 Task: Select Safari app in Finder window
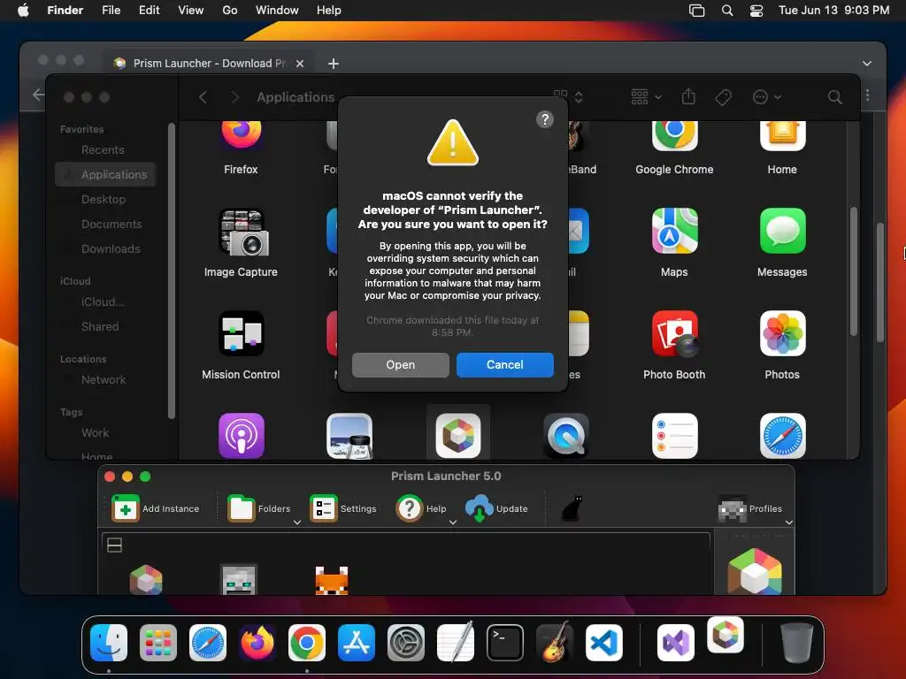coord(782,436)
